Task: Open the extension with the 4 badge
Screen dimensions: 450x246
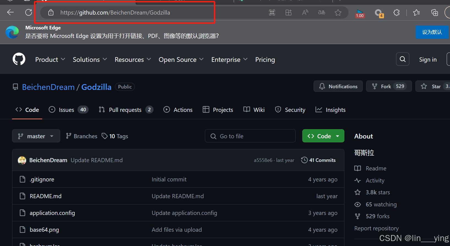Action: pyautogui.click(x=379, y=13)
